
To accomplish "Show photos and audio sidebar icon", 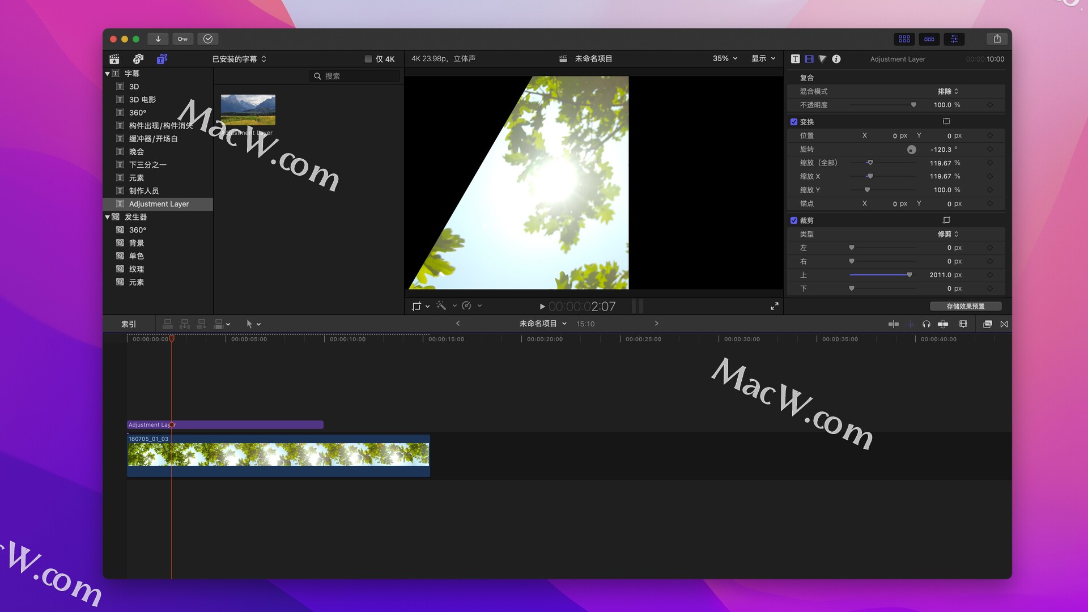I will click(x=138, y=59).
